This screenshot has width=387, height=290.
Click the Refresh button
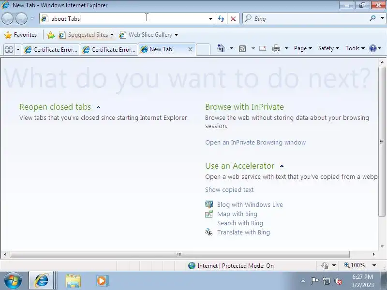(x=221, y=19)
